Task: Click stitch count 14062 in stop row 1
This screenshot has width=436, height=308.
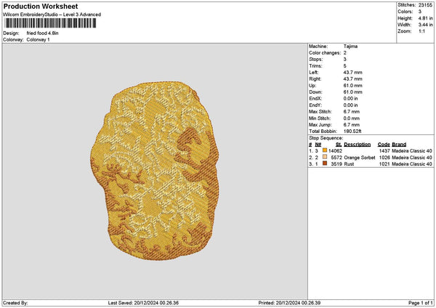Action: tap(335, 151)
